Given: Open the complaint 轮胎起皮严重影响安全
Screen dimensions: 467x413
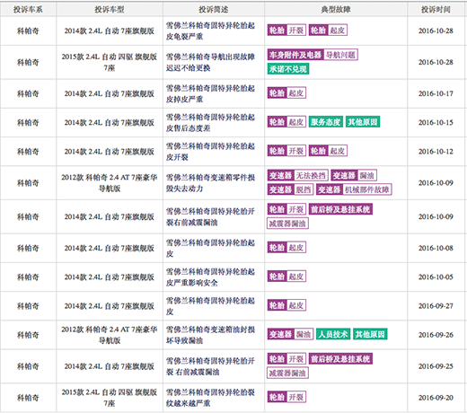Looking at the screenshot, I should [x=210, y=277].
